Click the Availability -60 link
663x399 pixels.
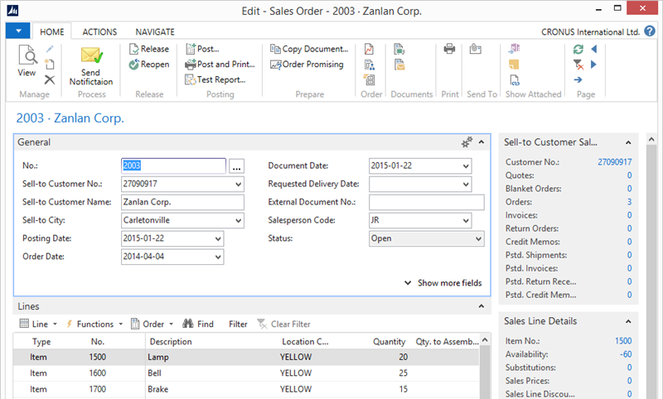click(x=626, y=354)
